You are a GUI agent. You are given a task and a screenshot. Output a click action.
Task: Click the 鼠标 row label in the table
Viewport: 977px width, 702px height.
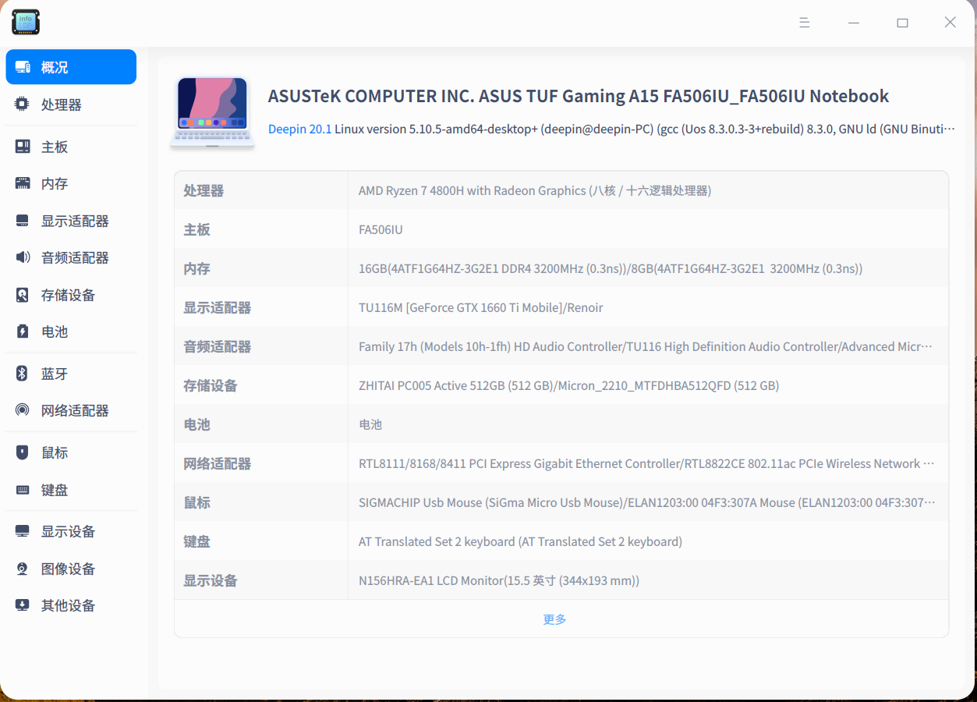pyautogui.click(x=196, y=502)
